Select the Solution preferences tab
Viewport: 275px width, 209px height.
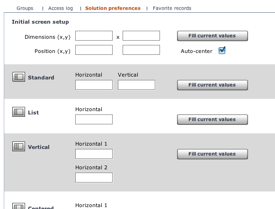pos(113,8)
